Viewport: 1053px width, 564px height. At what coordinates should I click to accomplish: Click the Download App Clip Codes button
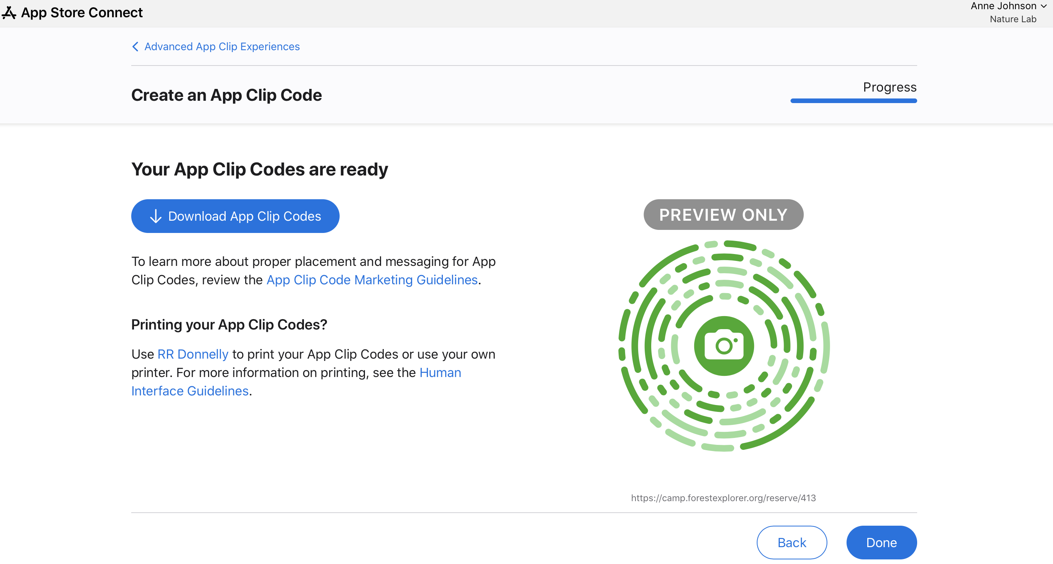coord(235,216)
